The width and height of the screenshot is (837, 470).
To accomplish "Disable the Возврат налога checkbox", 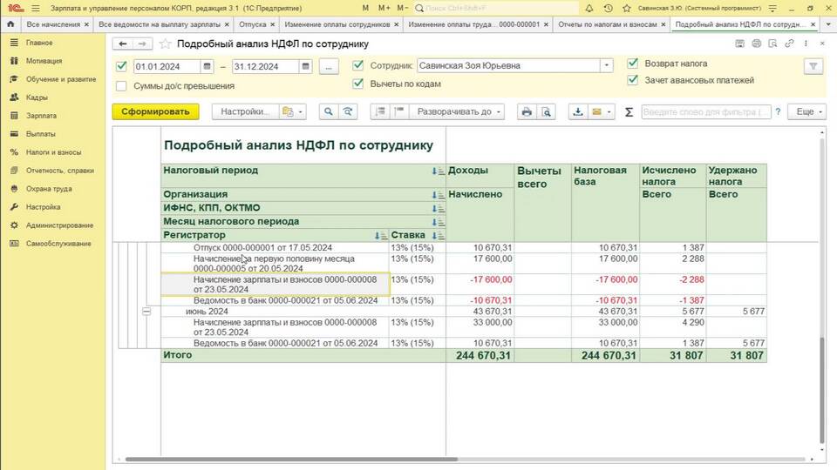I will tap(632, 64).
